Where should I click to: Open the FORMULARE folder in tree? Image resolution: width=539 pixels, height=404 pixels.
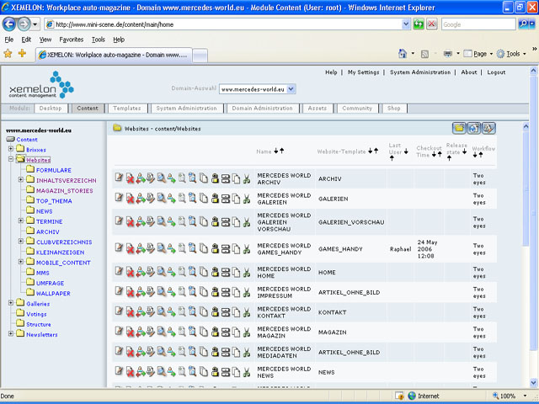click(x=54, y=170)
